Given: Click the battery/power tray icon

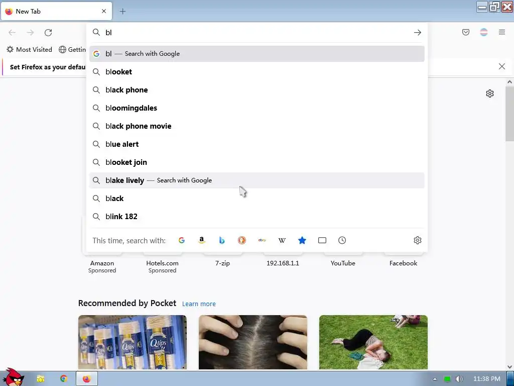Looking at the screenshot, I should 447,379.
